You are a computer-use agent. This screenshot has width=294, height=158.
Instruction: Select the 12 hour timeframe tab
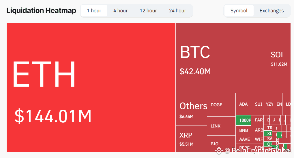point(148,11)
